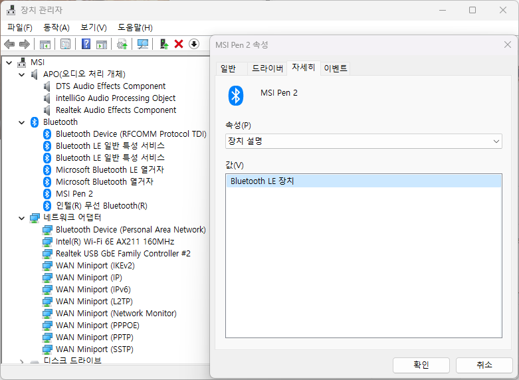Switch to the 드라이버 tab
Screen dimensions: 519x380
point(267,68)
